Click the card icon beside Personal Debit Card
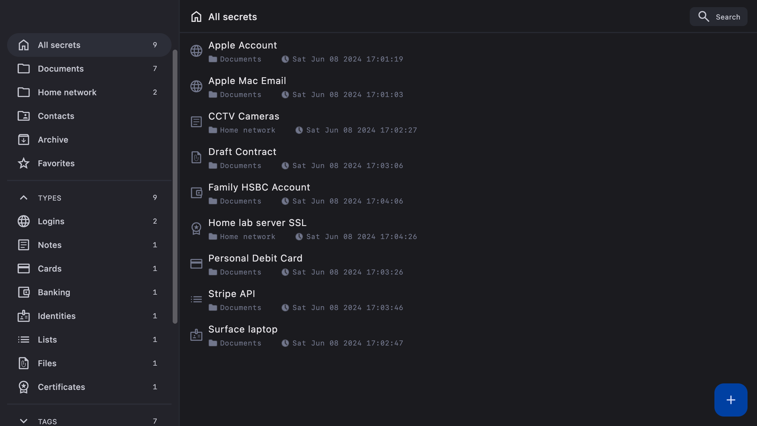Viewport: 757px width, 426px height. (x=196, y=264)
